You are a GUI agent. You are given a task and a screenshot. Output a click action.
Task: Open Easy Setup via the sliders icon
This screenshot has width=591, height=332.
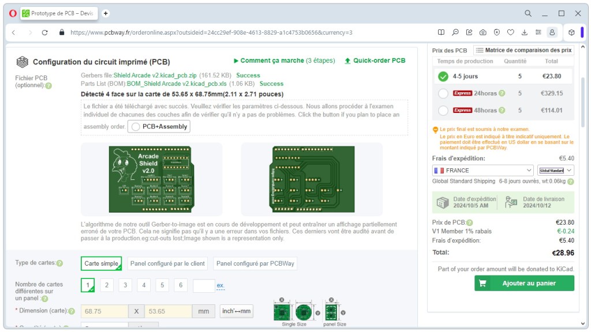[x=538, y=32]
